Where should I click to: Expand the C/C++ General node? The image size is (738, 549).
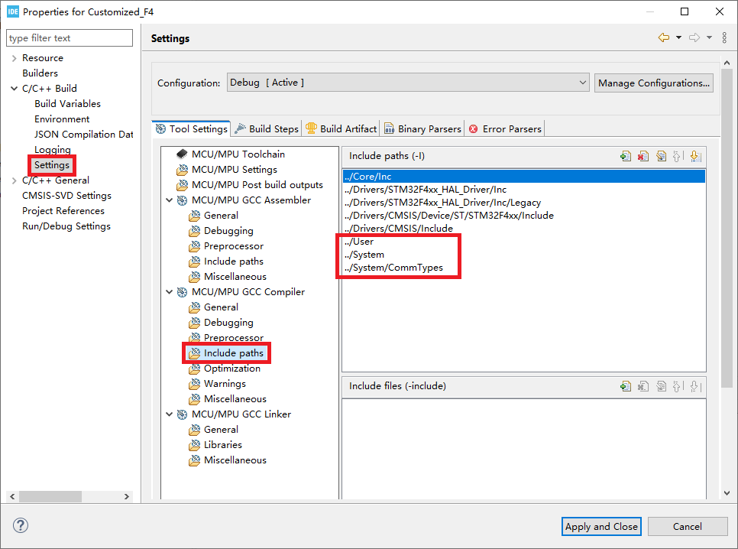(x=14, y=180)
